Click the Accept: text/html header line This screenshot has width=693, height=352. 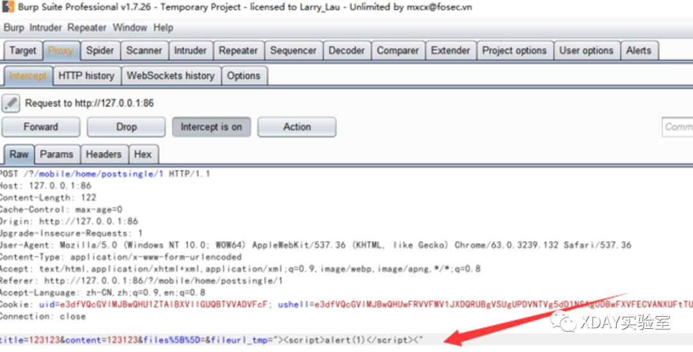(x=240, y=269)
